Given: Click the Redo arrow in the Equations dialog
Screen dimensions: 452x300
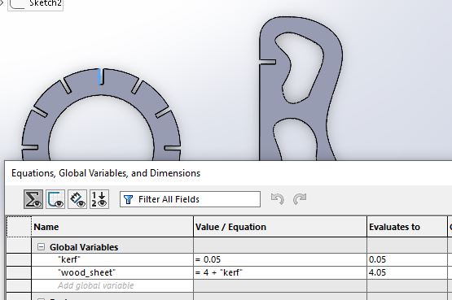Looking at the screenshot, I should pyautogui.click(x=300, y=198).
